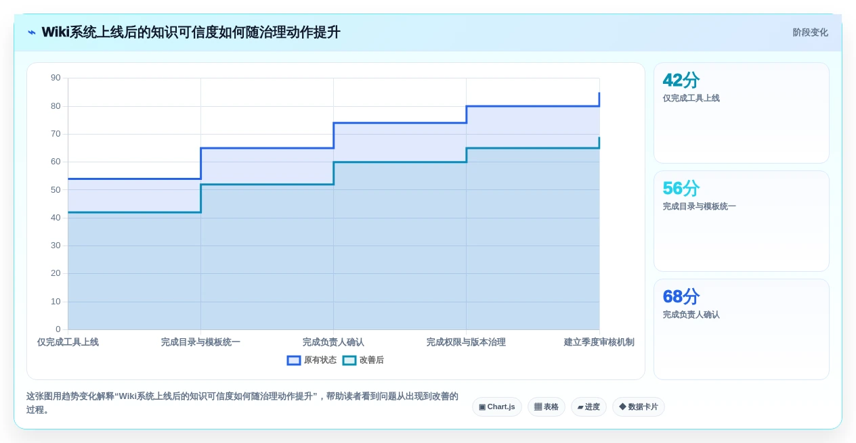
Task: Click the 原有状态 legend label
Action: [320, 360]
